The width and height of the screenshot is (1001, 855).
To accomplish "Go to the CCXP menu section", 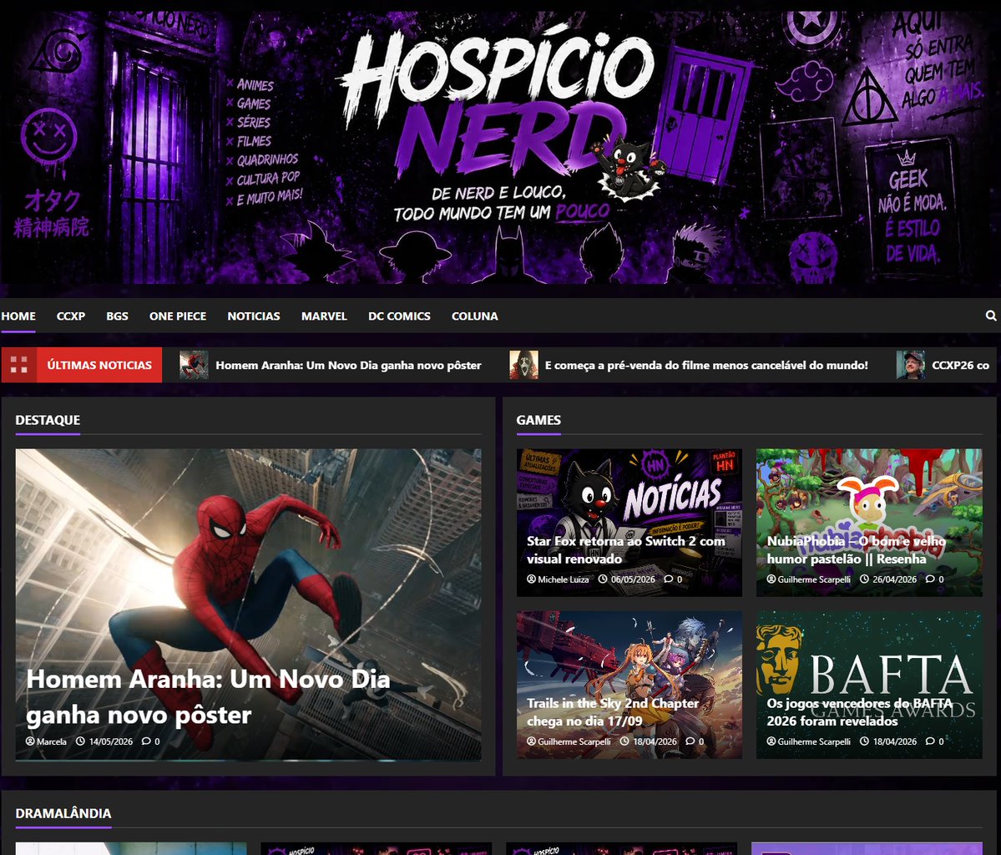I will point(71,316).
